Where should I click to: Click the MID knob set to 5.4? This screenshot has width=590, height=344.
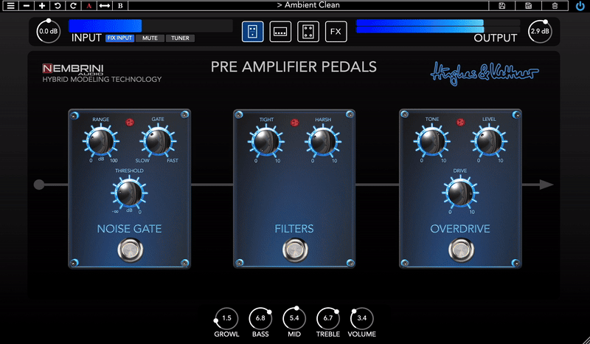coord(294,318)
